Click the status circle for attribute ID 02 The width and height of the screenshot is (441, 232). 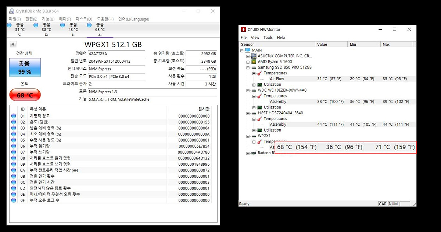tap(14, 122)
